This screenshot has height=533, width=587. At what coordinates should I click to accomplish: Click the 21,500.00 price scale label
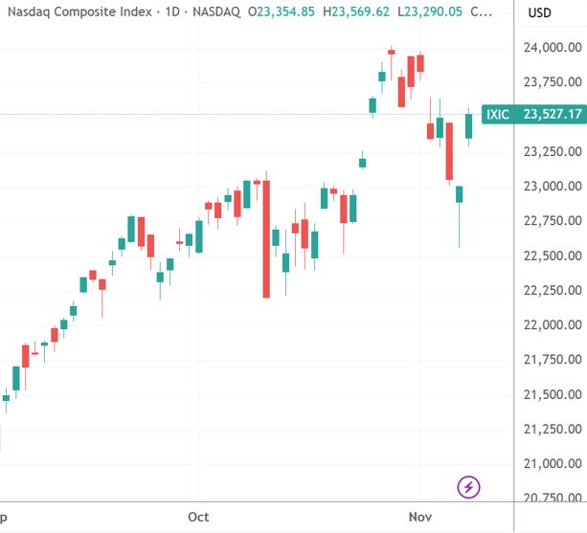[x=552, y=394]
